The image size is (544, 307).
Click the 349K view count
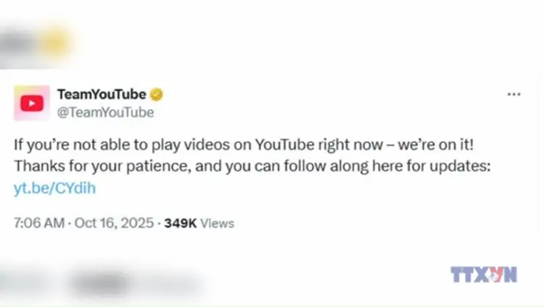(181, 224)
